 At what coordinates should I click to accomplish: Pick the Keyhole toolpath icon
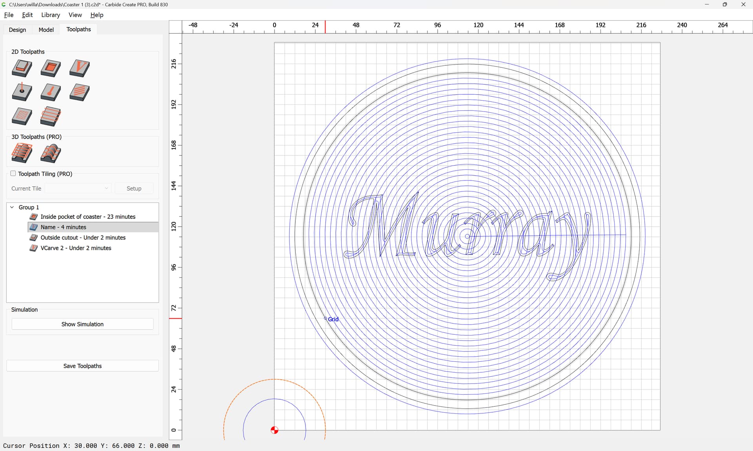51,92
